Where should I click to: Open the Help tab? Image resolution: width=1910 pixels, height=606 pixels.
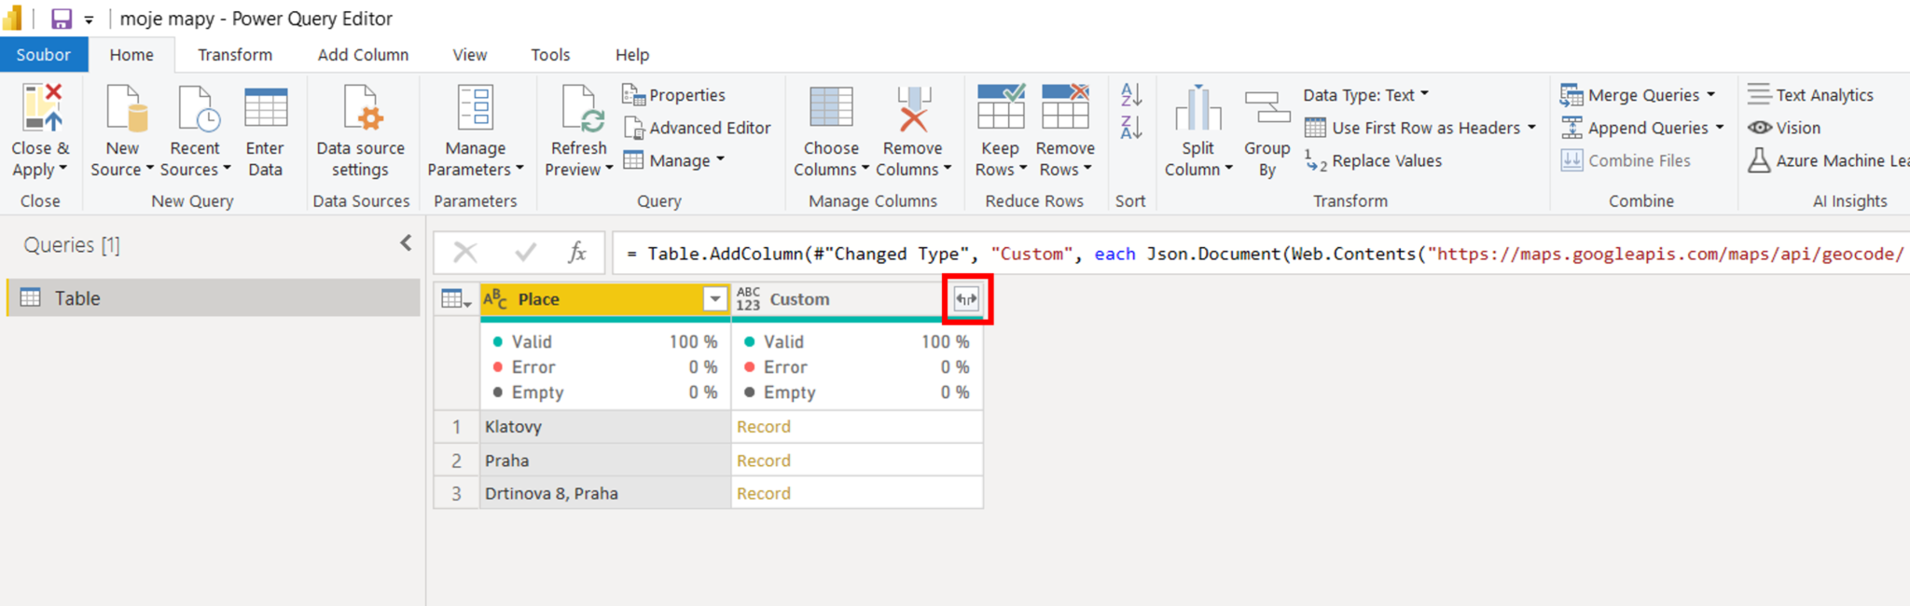[x=632, y=55]
